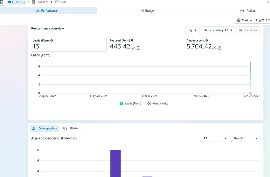Click the tallest purple age bar
This screenshot has width=270, height=177.
click(115, 163)
